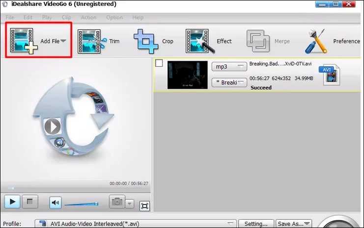364x228 pixels.
Task: Check the Breaking Bad file checkbox
Action: [x=159, y=64]
